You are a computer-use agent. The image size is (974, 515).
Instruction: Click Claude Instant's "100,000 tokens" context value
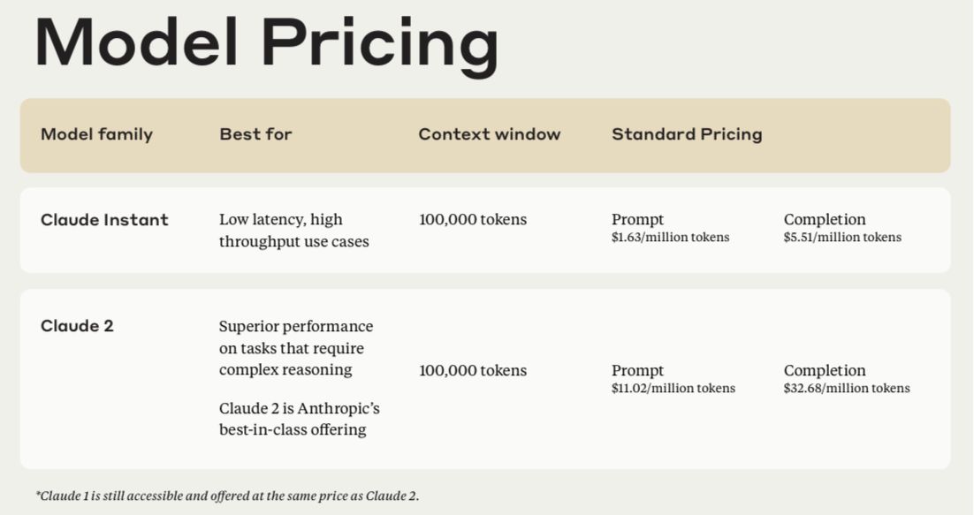[472, 219]
